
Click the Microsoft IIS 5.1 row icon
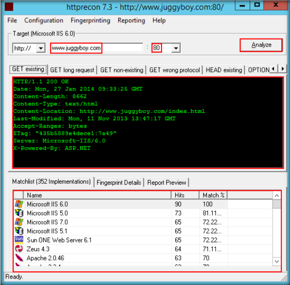click(19, 231)
